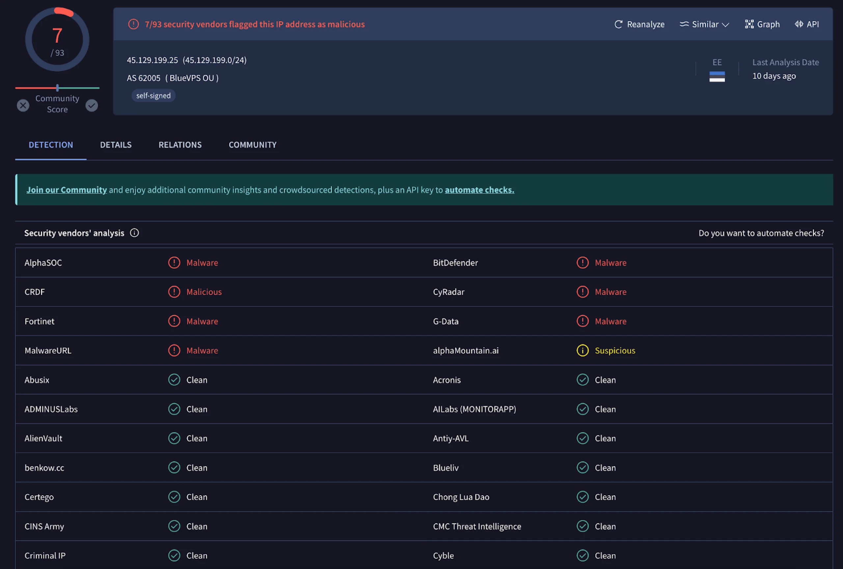Click the automate checks link
The image size is (843, 569).
[479, 190]
